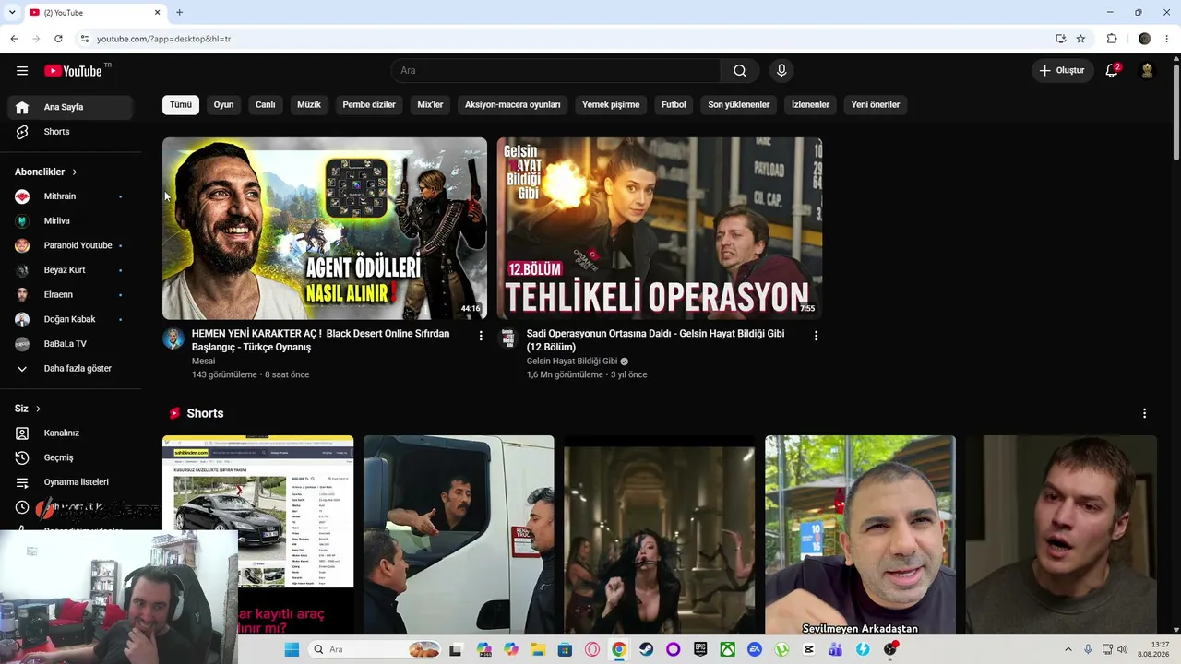Expand the Siz section chevron
The image size is (1181, 664).
(x=38, y=409)
